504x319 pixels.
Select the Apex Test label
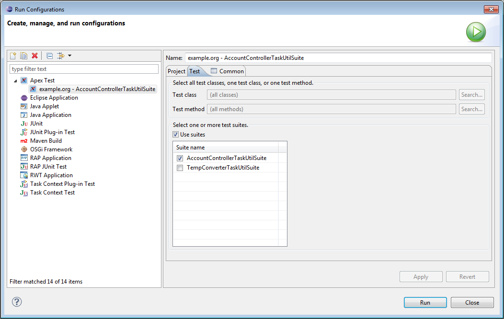click(43, 80)
